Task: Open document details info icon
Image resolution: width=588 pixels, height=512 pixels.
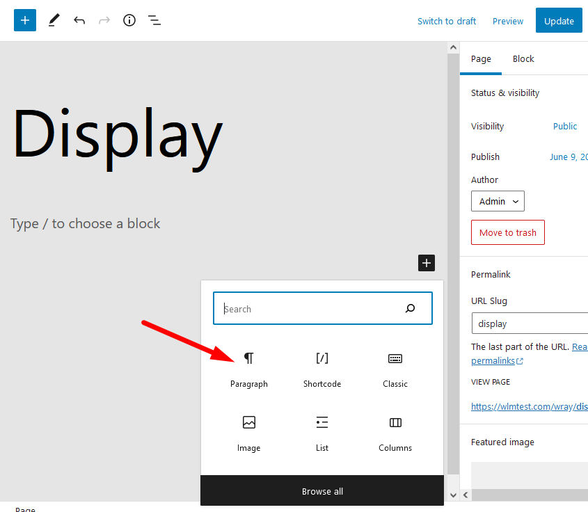Action: 129,20
